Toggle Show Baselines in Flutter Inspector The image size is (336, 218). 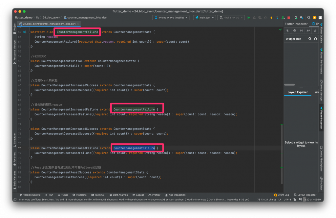[308, 30]
